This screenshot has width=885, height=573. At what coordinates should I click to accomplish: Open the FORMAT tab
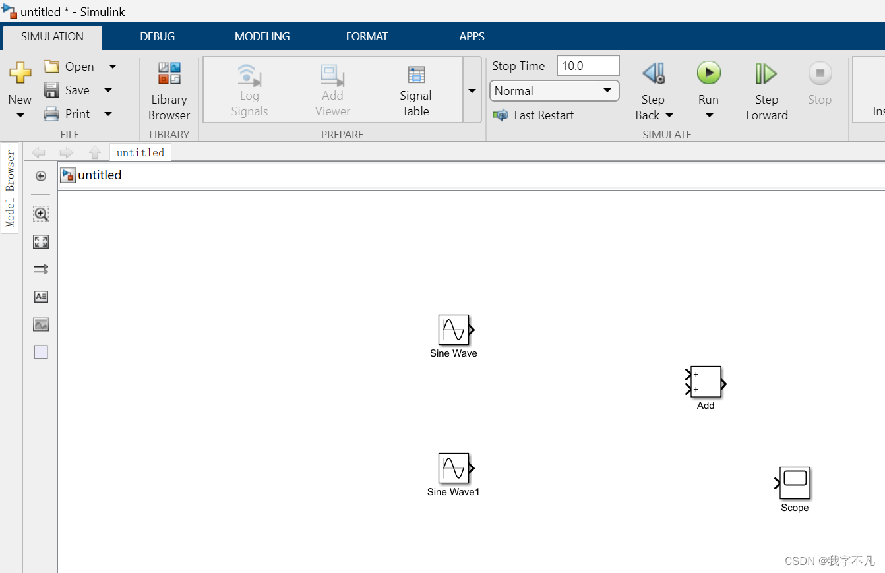367,37
